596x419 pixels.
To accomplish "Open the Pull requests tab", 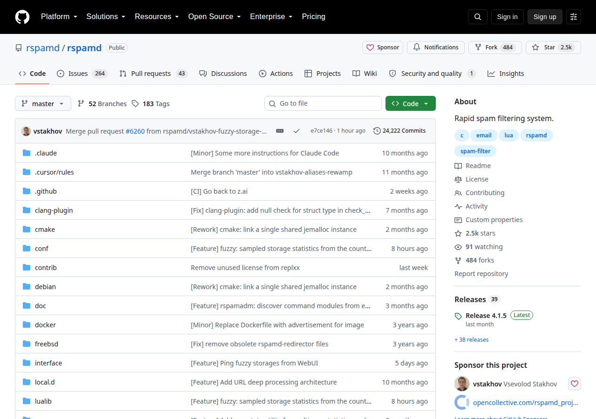I will 153,74.
